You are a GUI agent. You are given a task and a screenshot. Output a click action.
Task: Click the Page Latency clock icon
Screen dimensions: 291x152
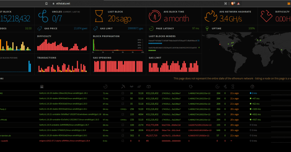click(x=151, y=29)
